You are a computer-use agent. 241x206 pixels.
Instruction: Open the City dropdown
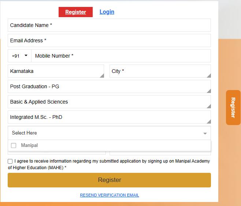coord(160,71)
